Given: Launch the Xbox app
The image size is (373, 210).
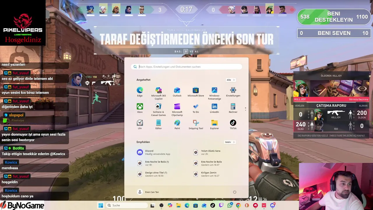Looking at the screenshot, I should tap(140, 108).
